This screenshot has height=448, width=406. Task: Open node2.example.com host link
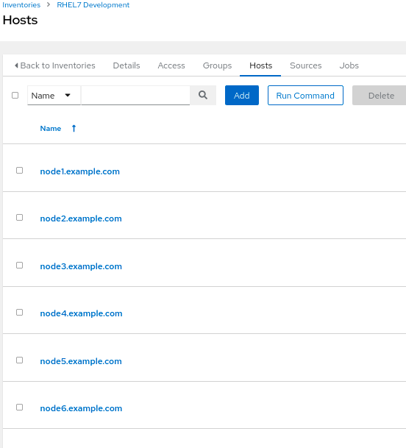[x=81, y=218]
